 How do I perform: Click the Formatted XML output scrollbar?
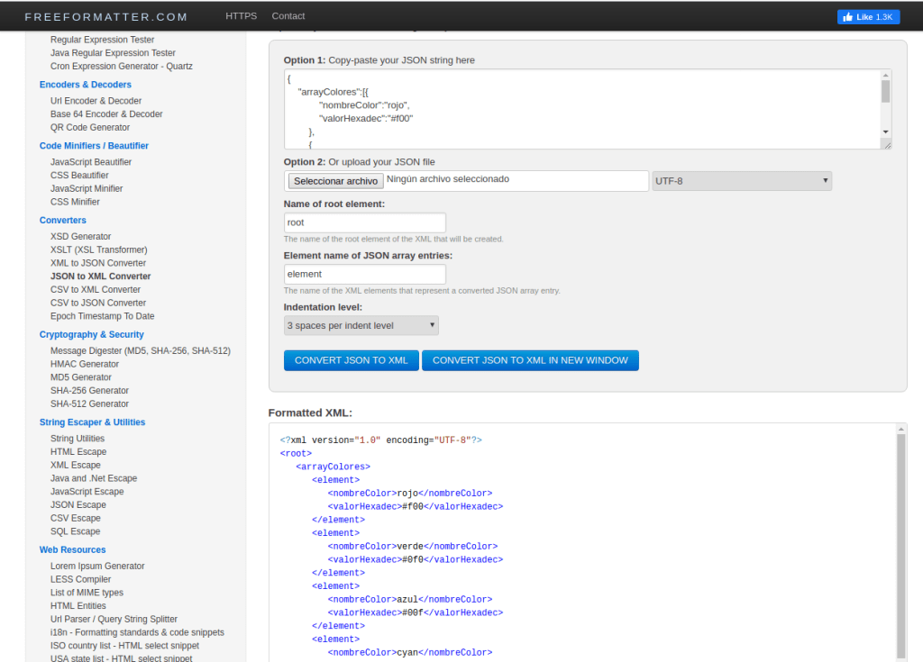click(900, 540)
